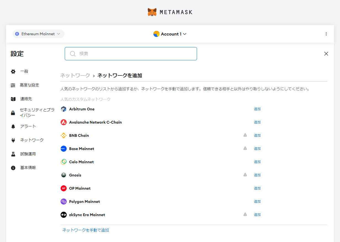Click the Base Mainnet blue logo
Screen dimensions: 340x242
[64, 149]
